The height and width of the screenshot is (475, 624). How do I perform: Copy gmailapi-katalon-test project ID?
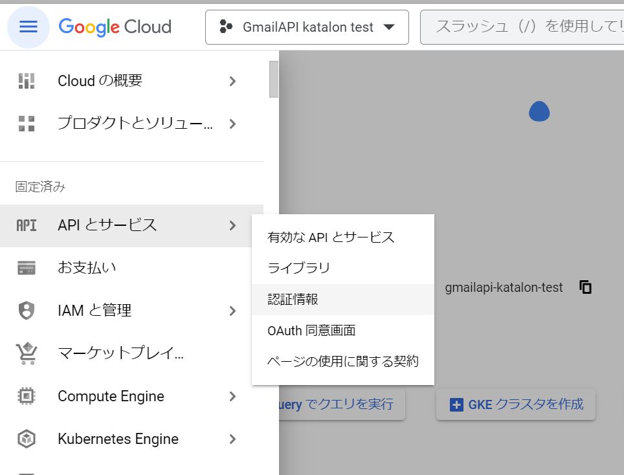585,287
